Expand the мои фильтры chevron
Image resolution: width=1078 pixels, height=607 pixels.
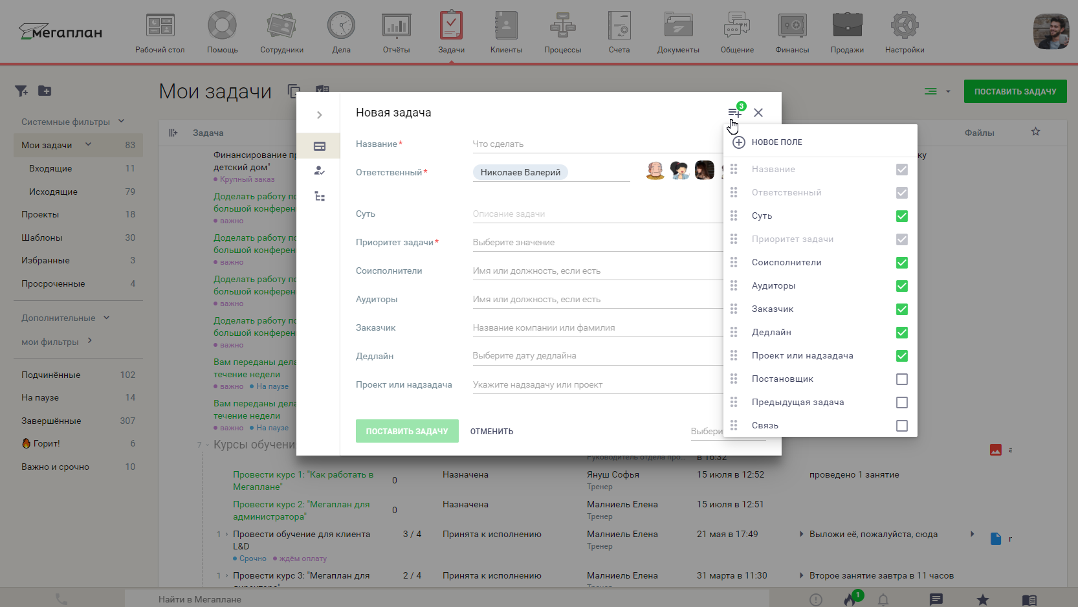(90, 340)
